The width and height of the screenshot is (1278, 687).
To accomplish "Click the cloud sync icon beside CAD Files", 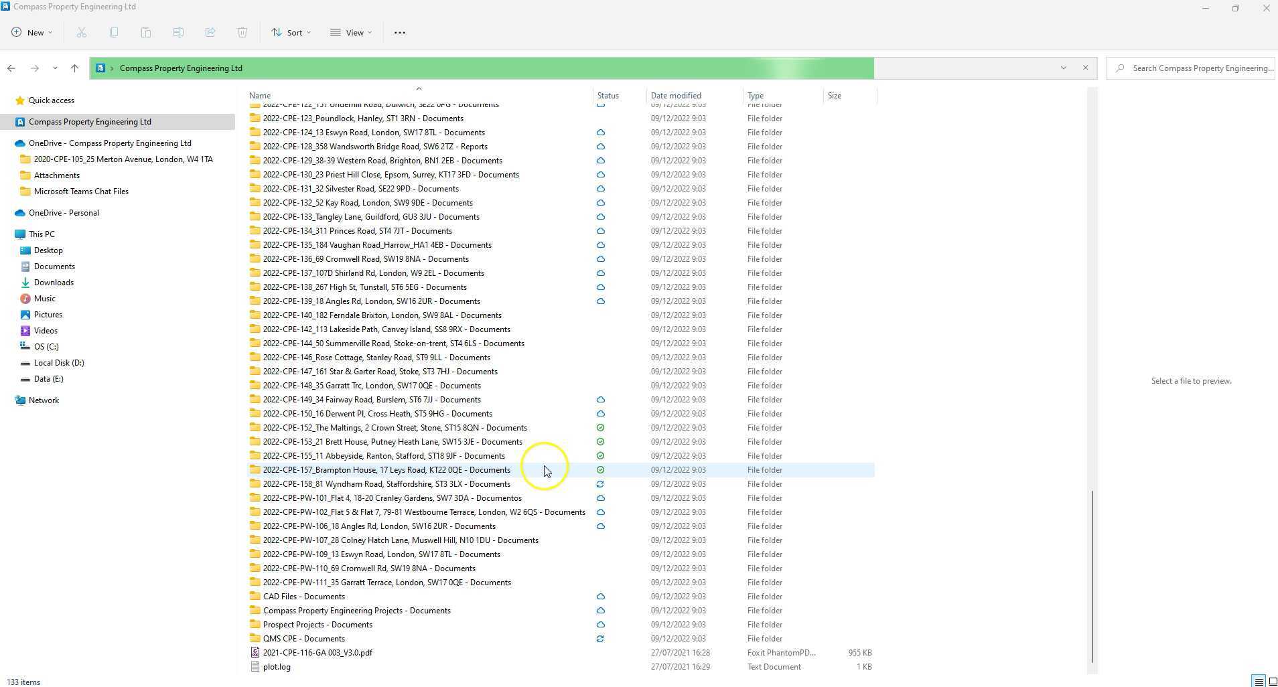I will pos(600,596).
